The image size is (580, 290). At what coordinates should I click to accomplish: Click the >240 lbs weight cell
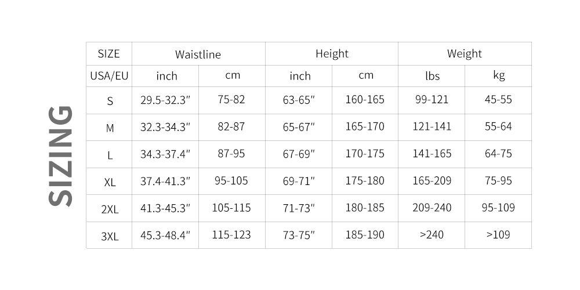point(432,235)
